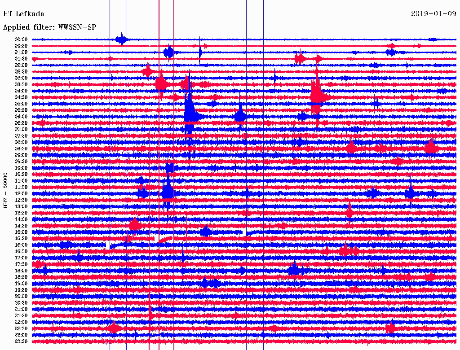This screenshot has width=460, height=350.
Task: Click the large blue burst at start of 00:00 trace
Action: pyautogui.click(x=121, y=39)
